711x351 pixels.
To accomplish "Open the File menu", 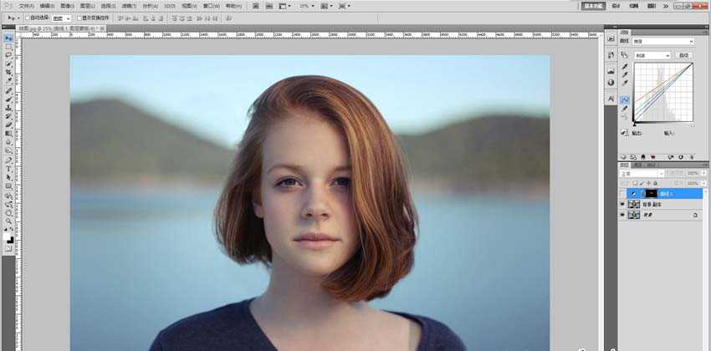I will click(x=26, y=5).
